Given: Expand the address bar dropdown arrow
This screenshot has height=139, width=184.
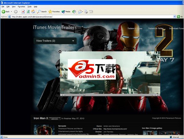Looking at the screenshot, I should click(174, 17).
